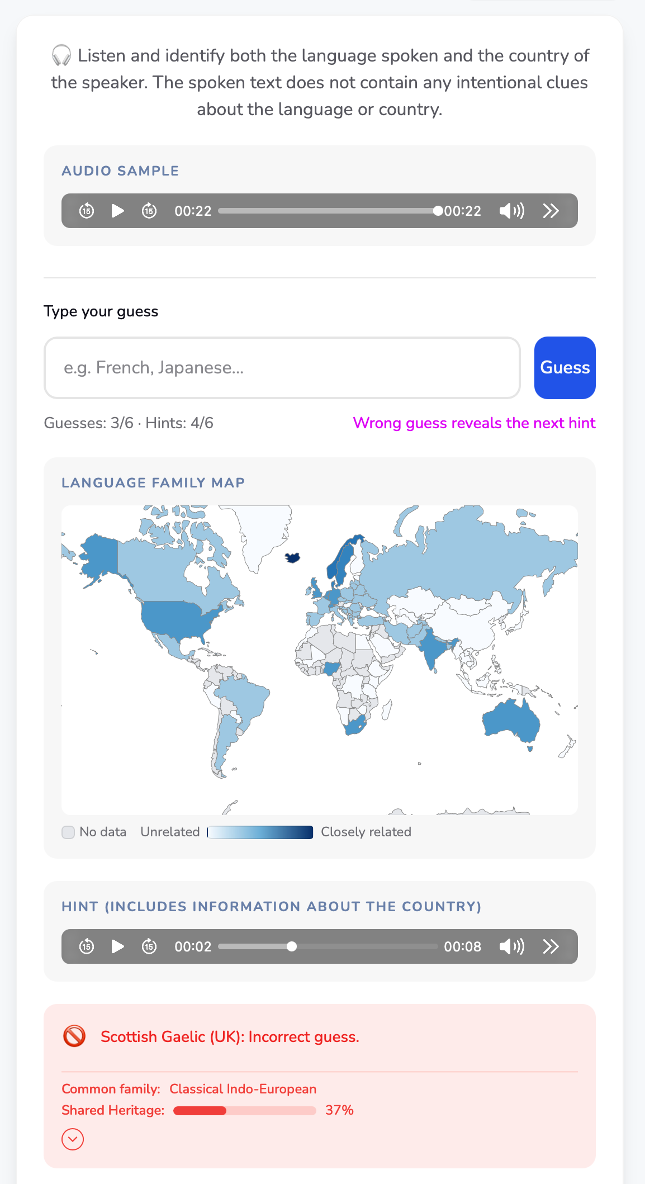Viewport: 645px width, 1184px height.
Task: Skip audio sample forward 15 seconds
Action: [149, 211]
